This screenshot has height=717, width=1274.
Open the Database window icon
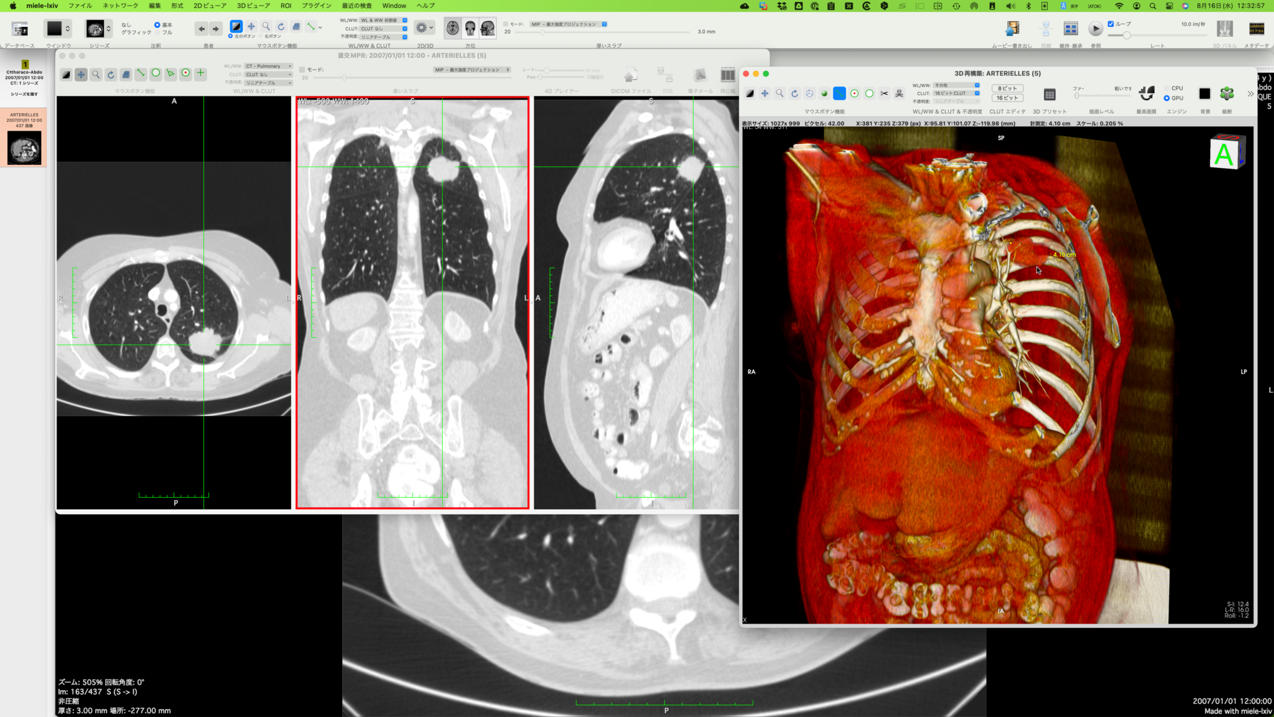coord(20,29)
